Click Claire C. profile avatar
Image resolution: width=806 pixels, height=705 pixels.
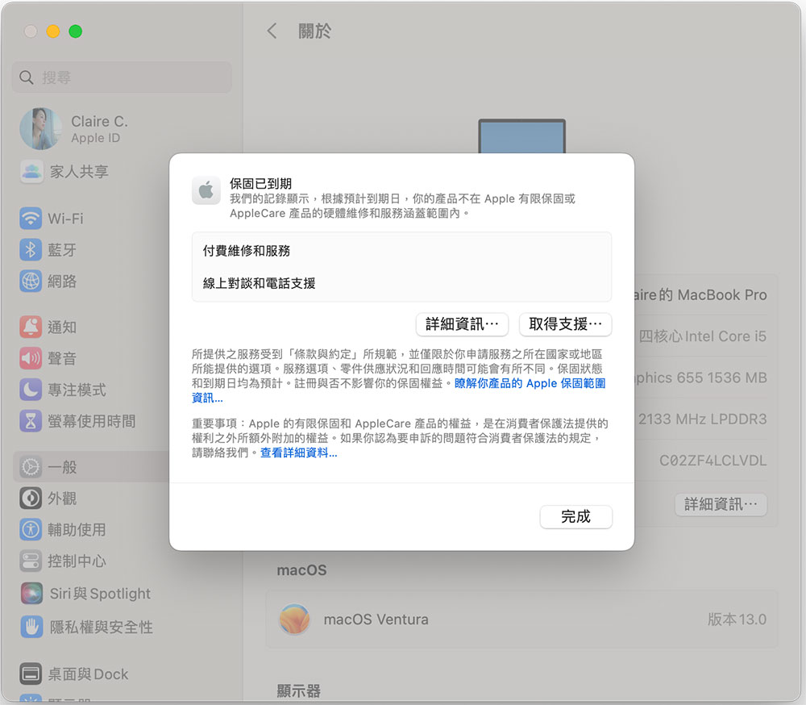click(41, 128)
